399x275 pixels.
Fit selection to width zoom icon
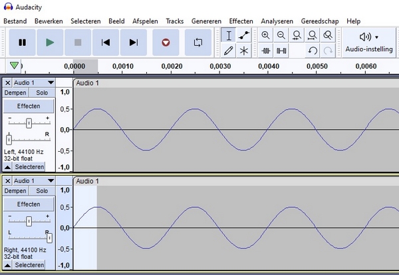[x=297, y=35]
